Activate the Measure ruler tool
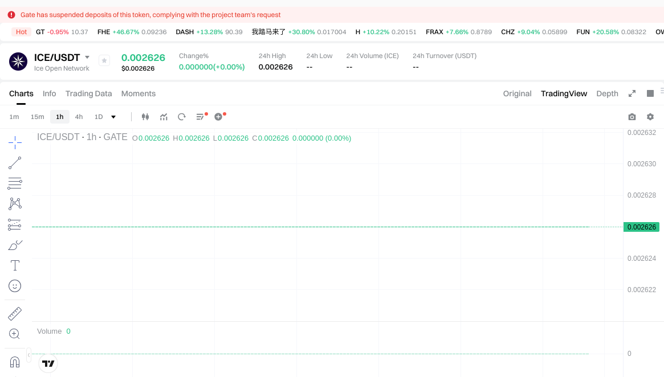664x377 pixels. click(x=15, y=313)
